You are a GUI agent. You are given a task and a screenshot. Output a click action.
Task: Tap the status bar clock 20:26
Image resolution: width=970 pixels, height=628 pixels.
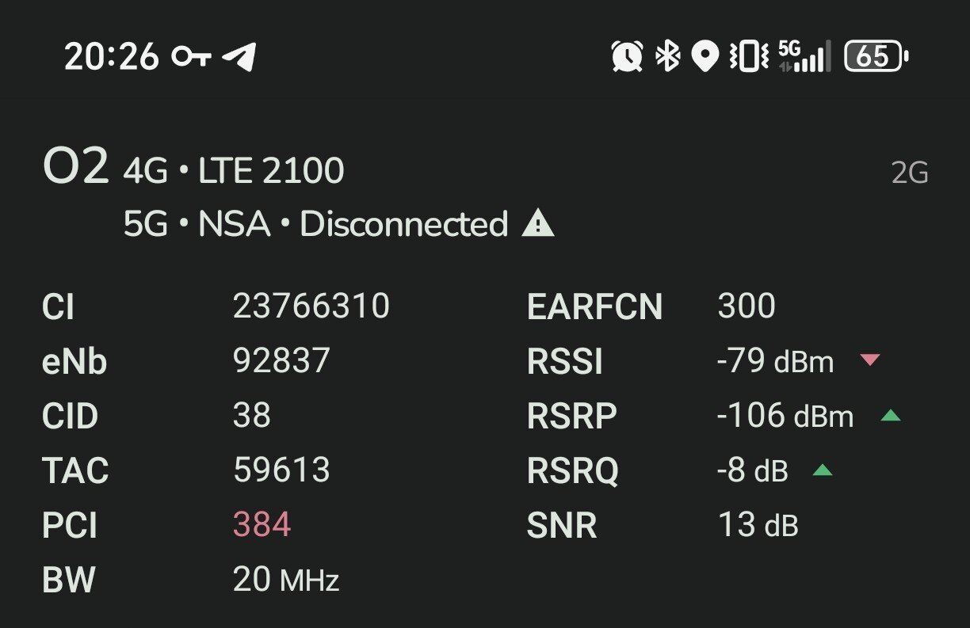pos(111,56)
